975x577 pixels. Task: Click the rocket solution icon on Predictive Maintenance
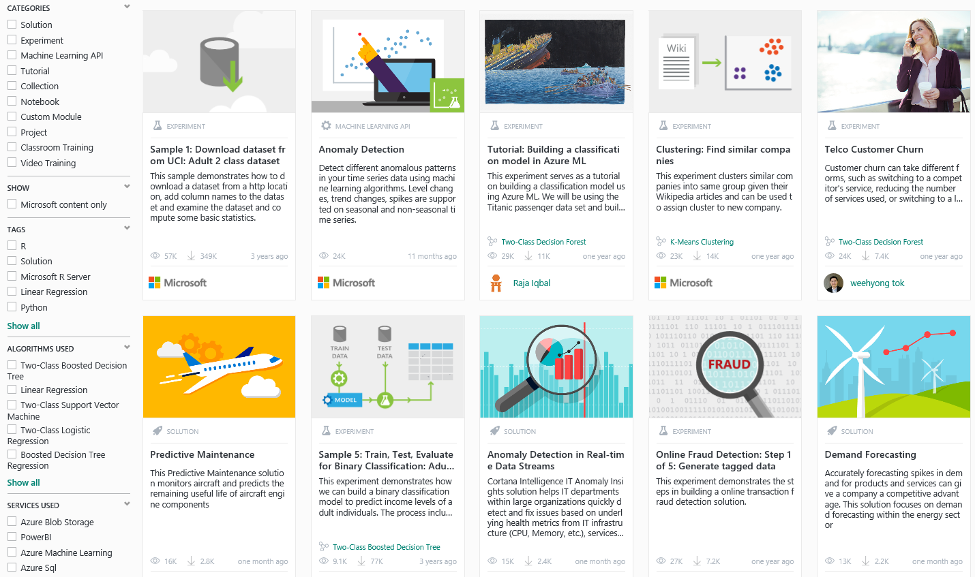coord(157,431)
